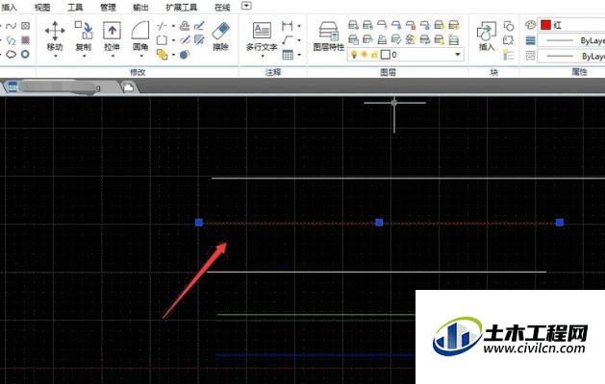Click the leader annotation tool icon
The image size is (605, 384).
(287, 40)
